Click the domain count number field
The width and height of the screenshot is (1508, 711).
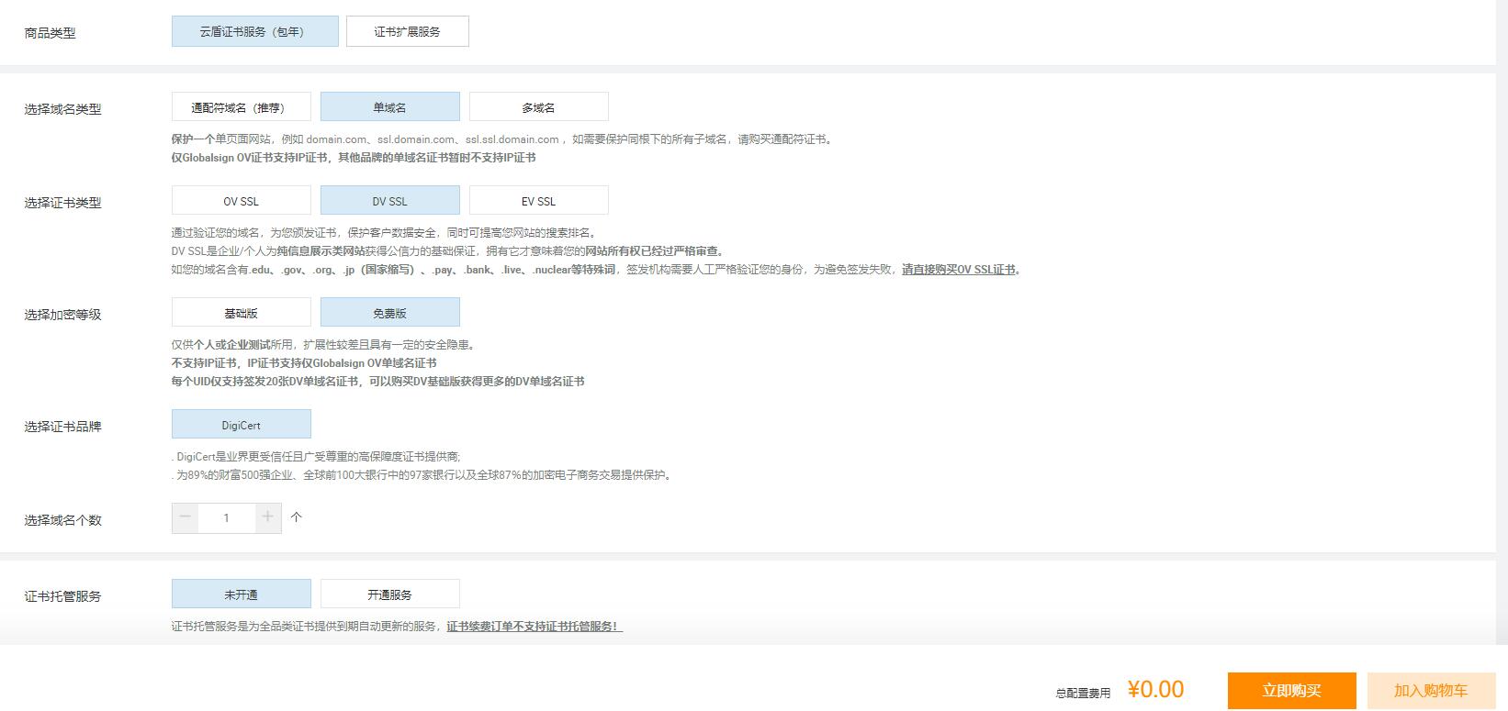click(226, 518)
